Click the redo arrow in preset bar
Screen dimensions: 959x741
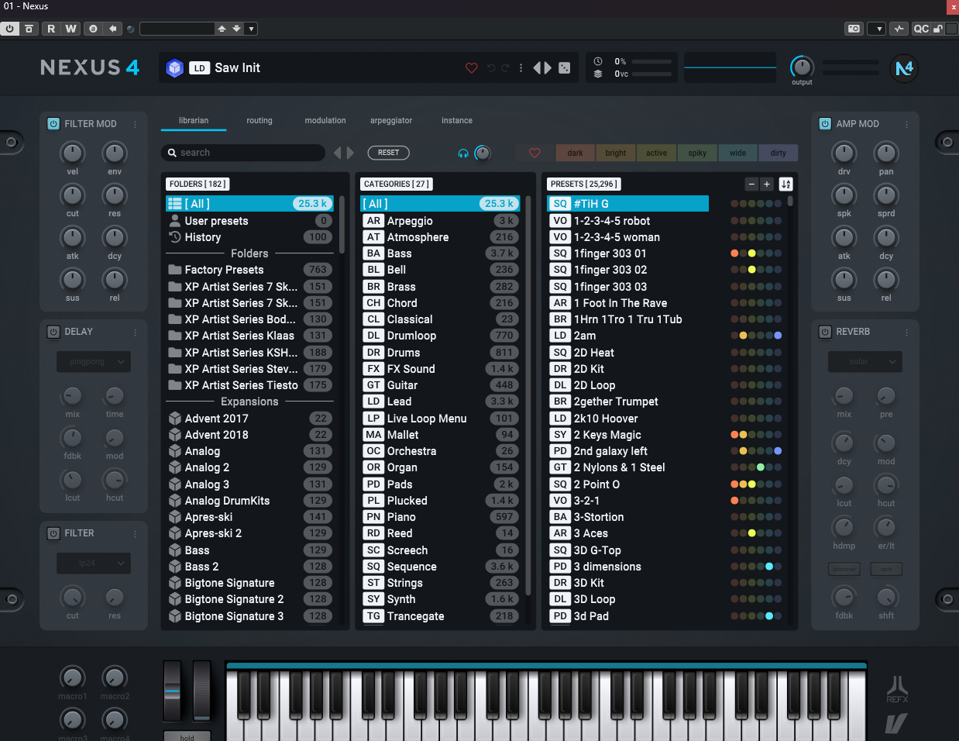(x=505, y=68)
